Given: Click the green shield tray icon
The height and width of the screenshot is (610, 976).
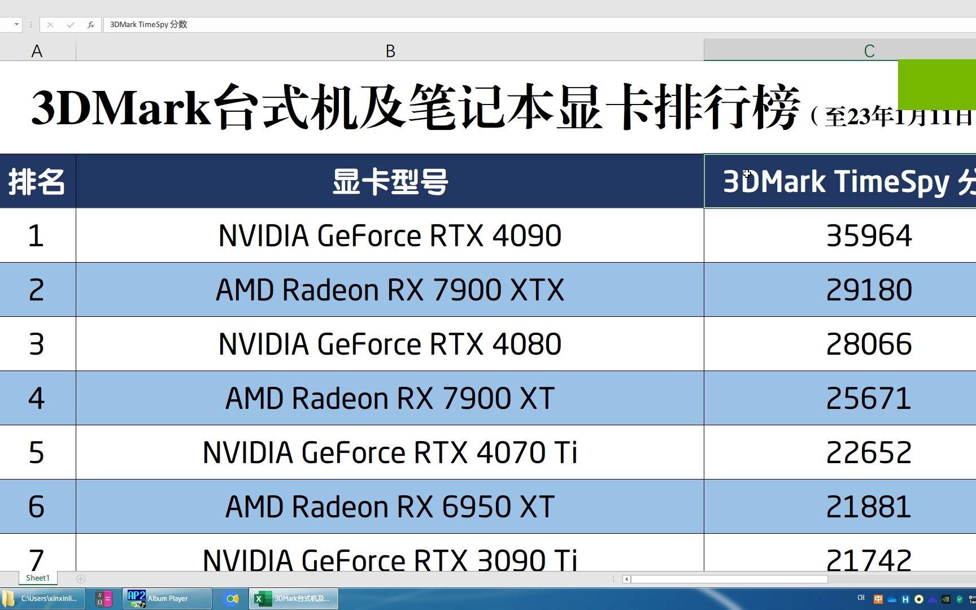Looking at the screenshot, I should pyautogui.click(x=959, y=599).
